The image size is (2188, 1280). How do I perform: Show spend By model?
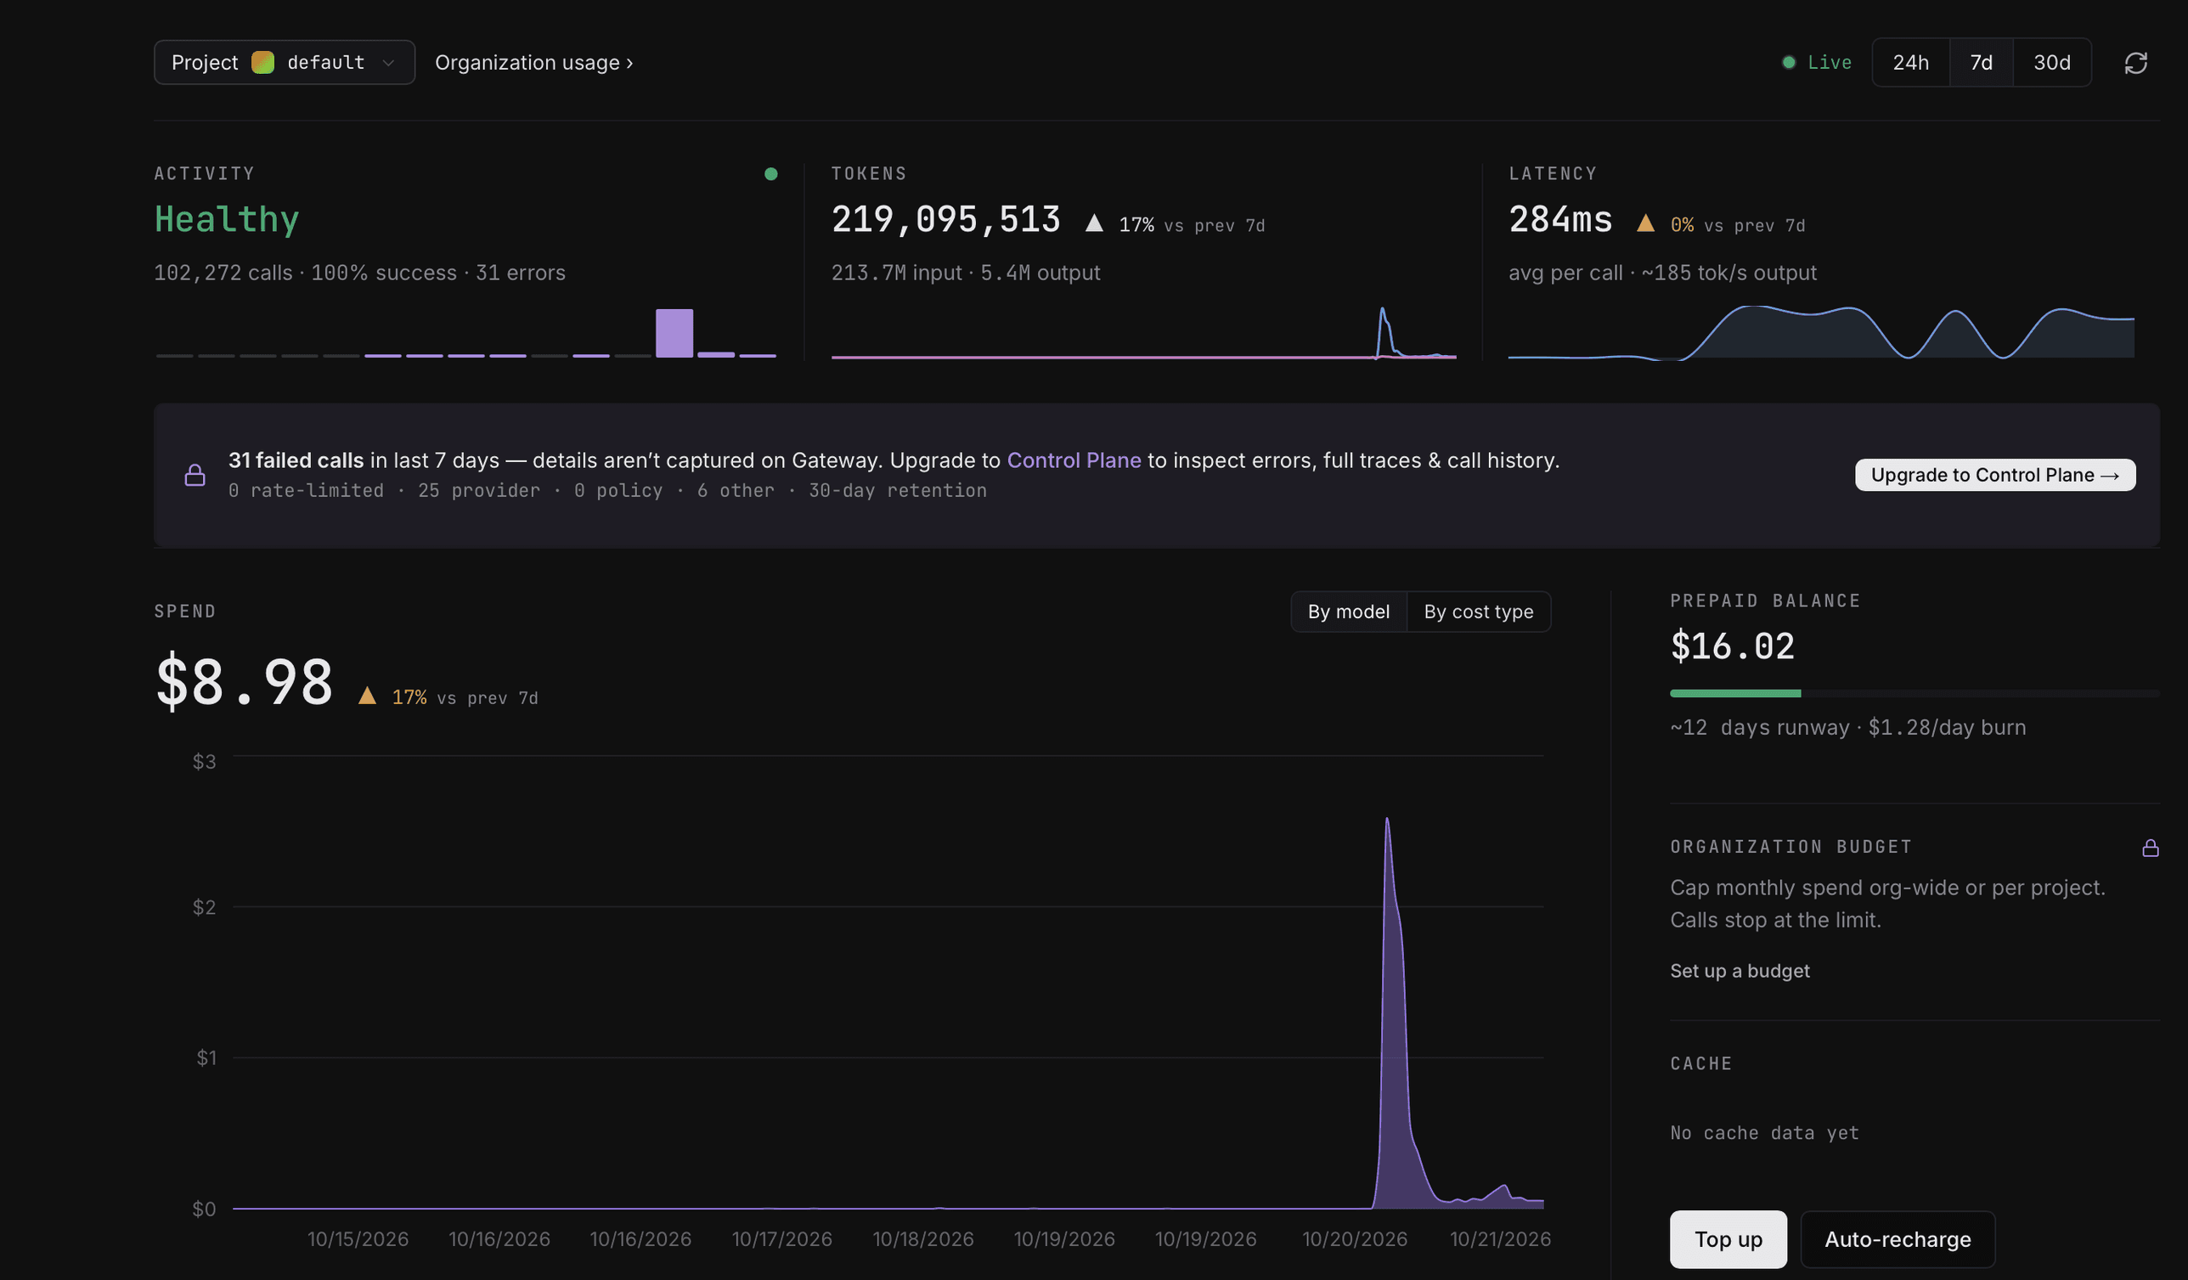tap(1349, 612)
